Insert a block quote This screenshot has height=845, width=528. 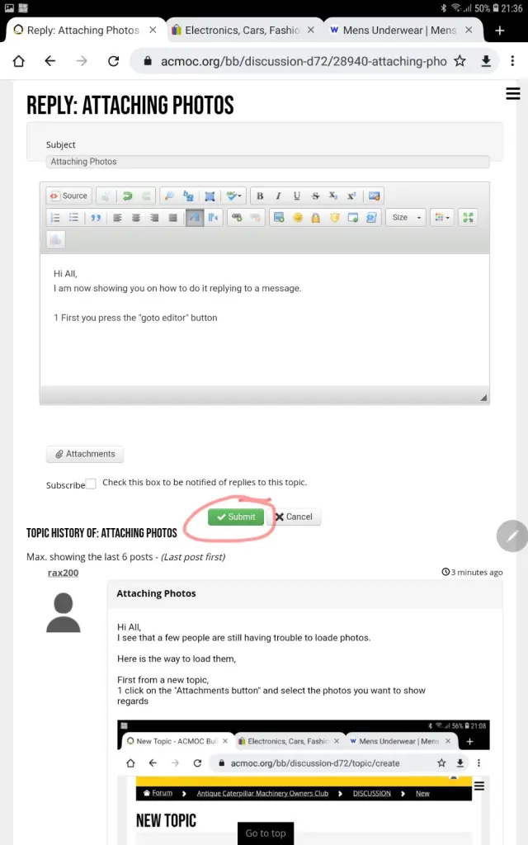pyautogui.click(x=95, y=218)
